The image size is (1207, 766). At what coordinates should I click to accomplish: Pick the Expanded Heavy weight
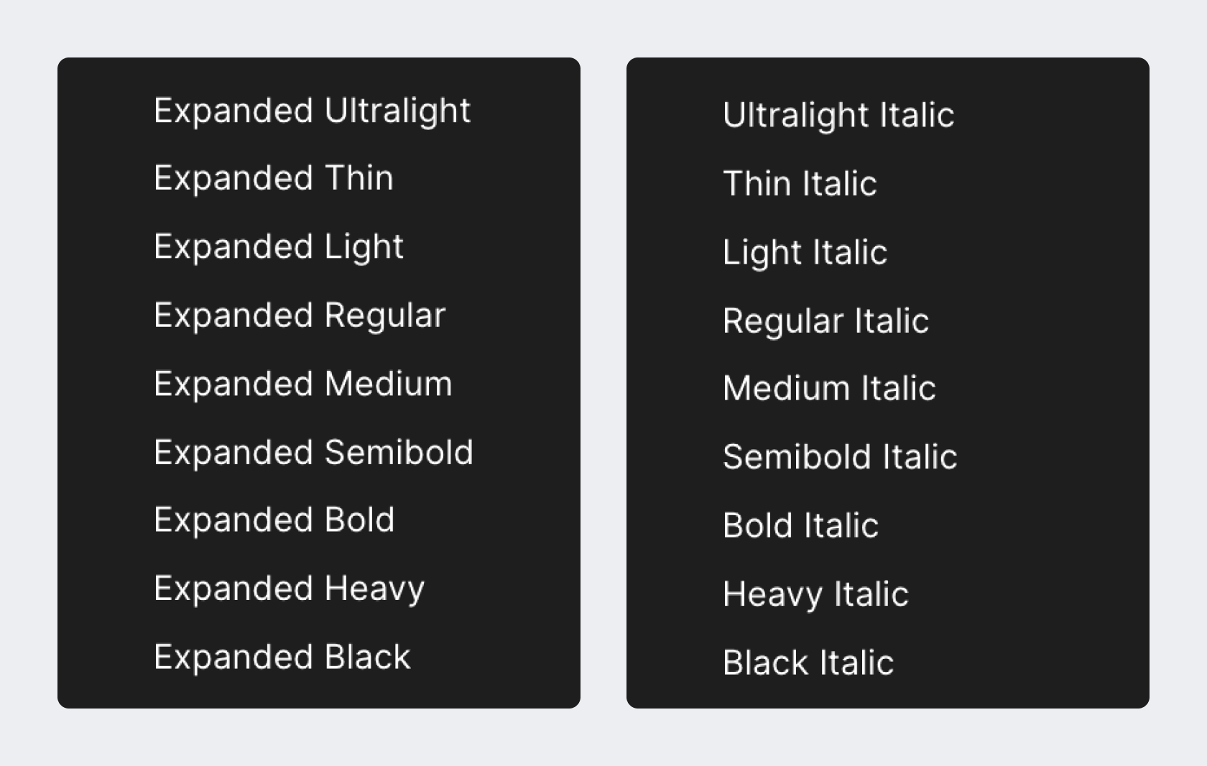pyautogui.click(x=289, y=589)
